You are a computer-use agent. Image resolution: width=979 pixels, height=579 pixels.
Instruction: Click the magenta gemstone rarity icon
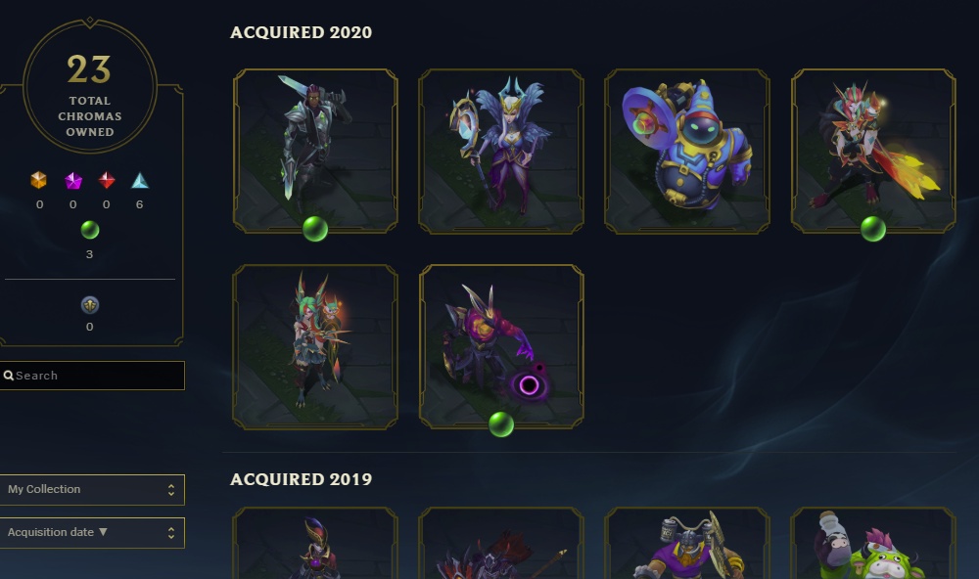(73, 180)
